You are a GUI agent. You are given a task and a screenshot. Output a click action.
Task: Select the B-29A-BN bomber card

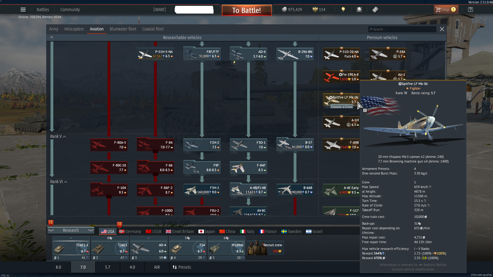point(295,54)
